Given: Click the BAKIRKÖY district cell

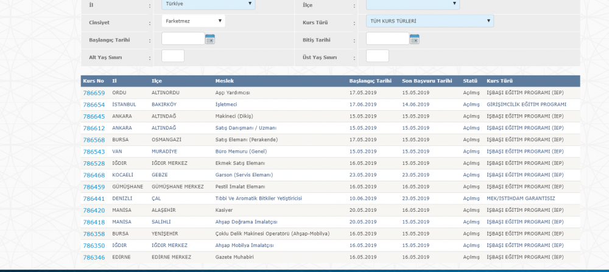Looking at the screenshot, I should click(164, 105).
